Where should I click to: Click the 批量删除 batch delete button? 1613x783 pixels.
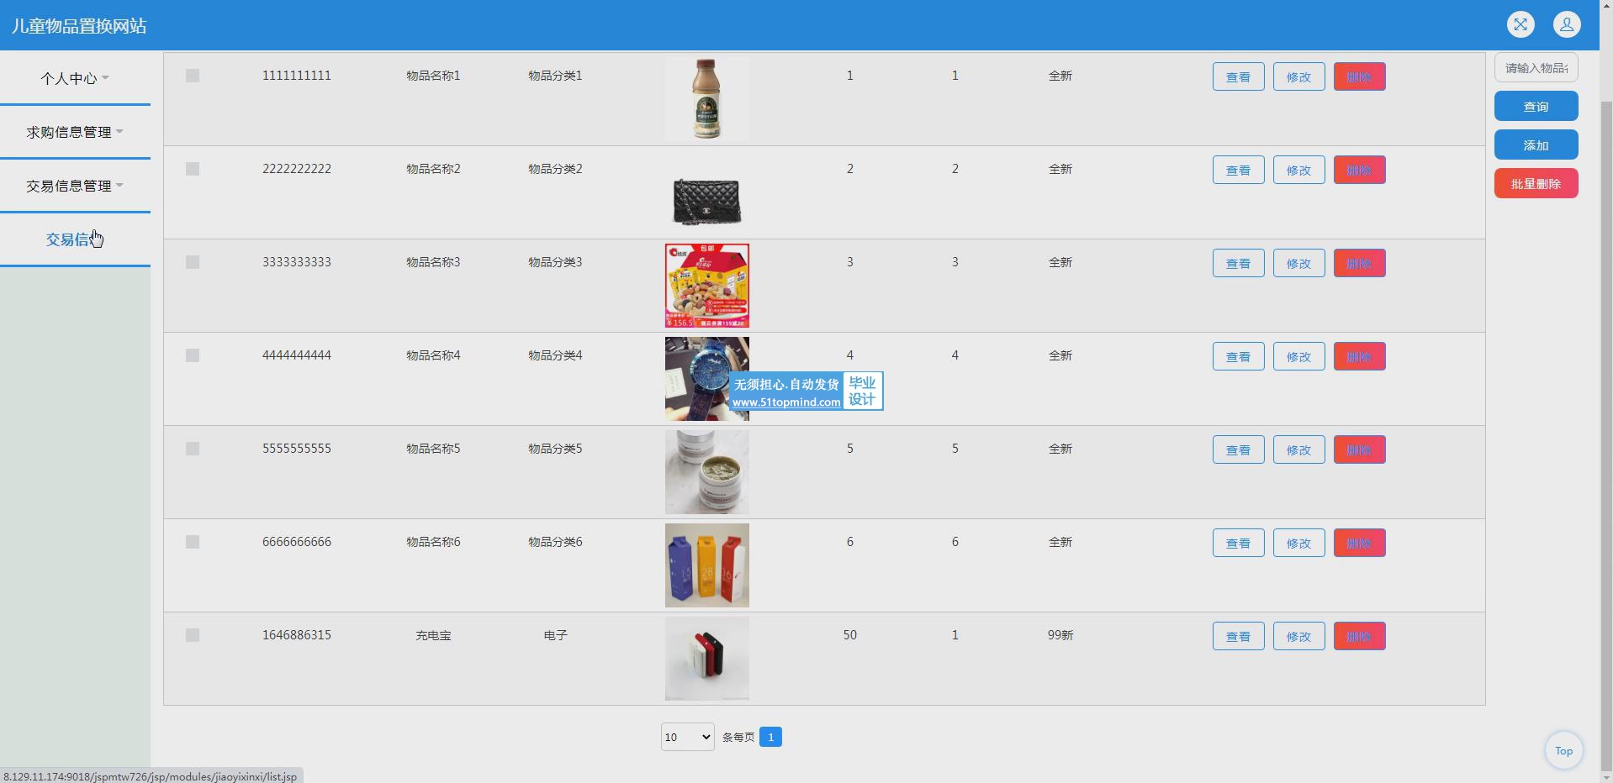(1536, 184)
